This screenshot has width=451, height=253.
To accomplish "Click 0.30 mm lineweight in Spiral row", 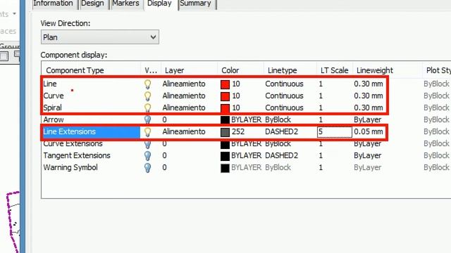I will click(x=369, y=108).
